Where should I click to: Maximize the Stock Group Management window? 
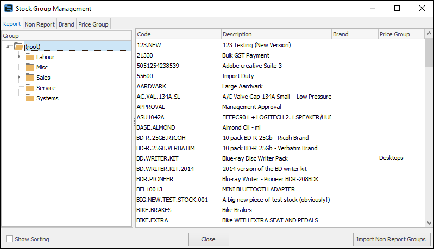(x=397, y=8)
